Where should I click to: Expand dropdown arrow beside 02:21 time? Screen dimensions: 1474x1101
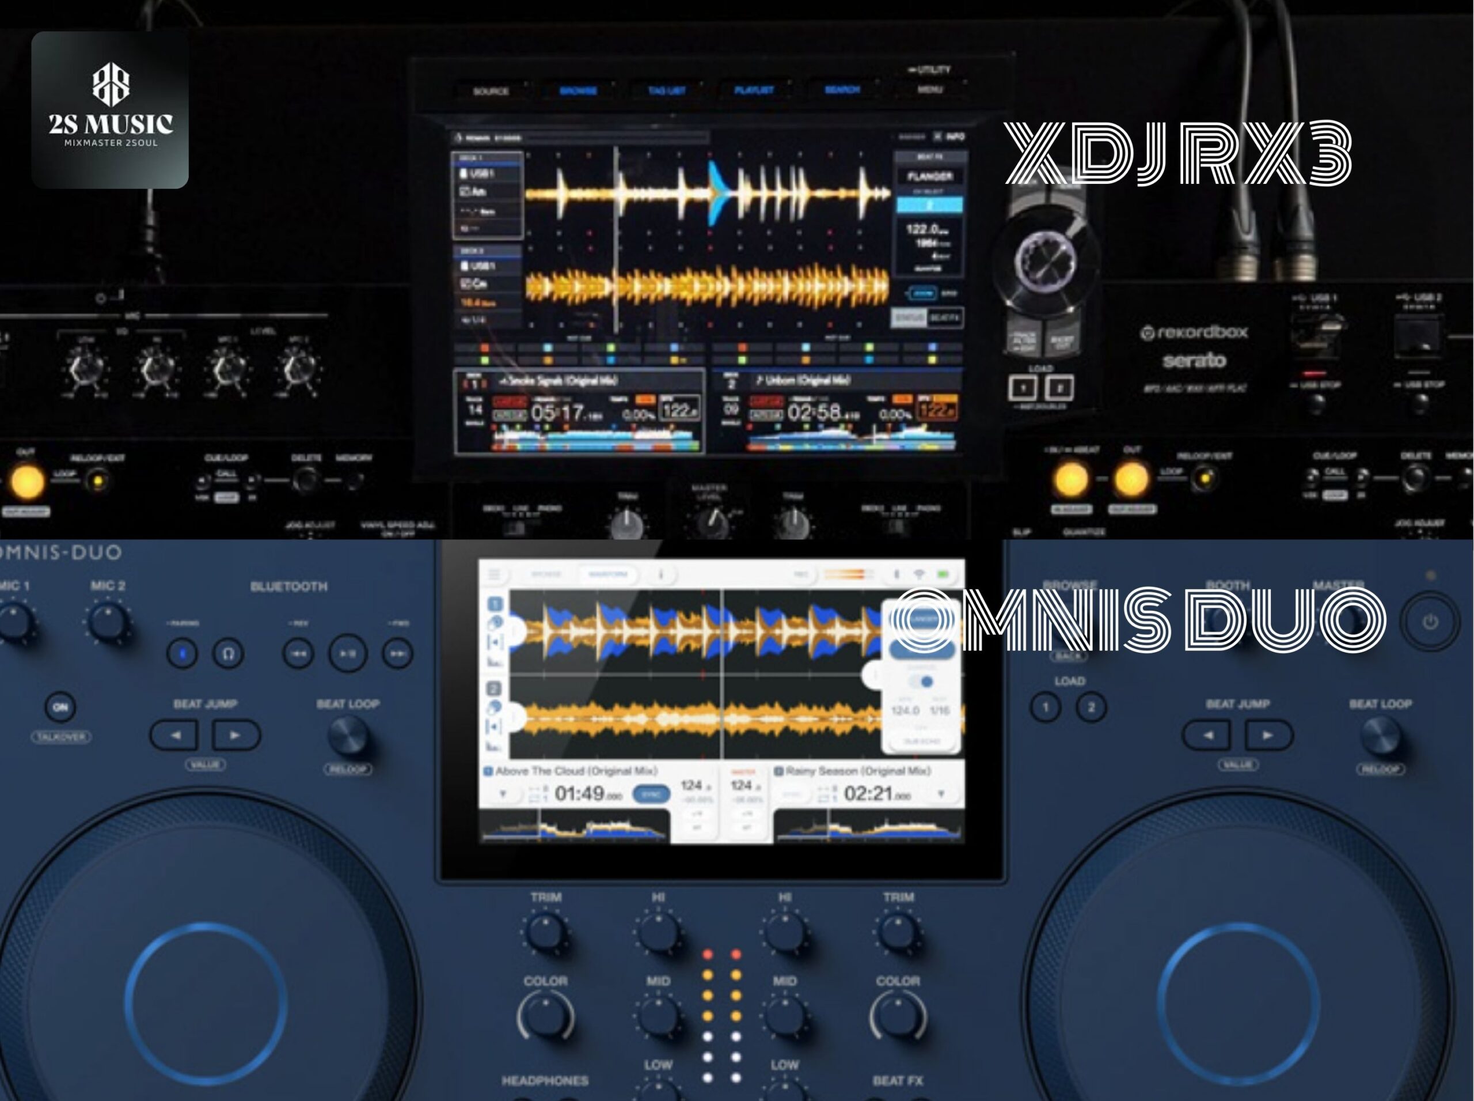[941, 794]
